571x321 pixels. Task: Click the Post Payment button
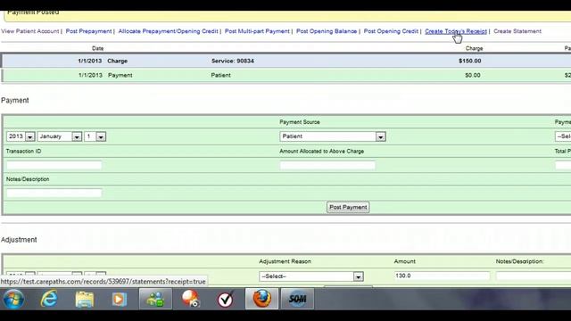(348, 207)
